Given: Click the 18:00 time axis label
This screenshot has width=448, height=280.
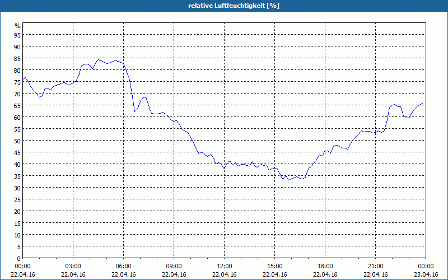Looking at the screenshot, I should pyautogui.click(x=325, y=266).
